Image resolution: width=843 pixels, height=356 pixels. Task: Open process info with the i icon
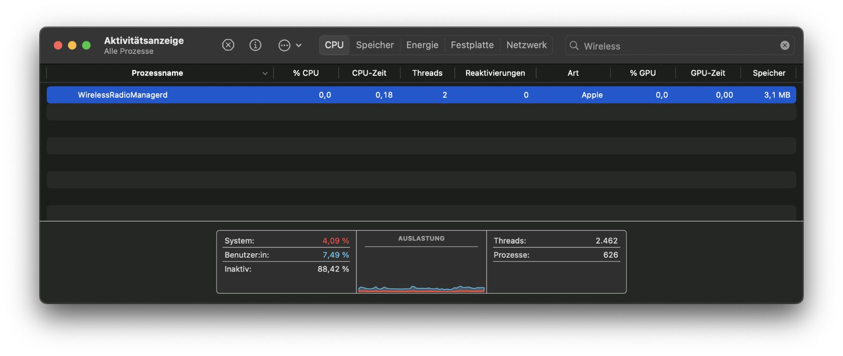point(255,45)
